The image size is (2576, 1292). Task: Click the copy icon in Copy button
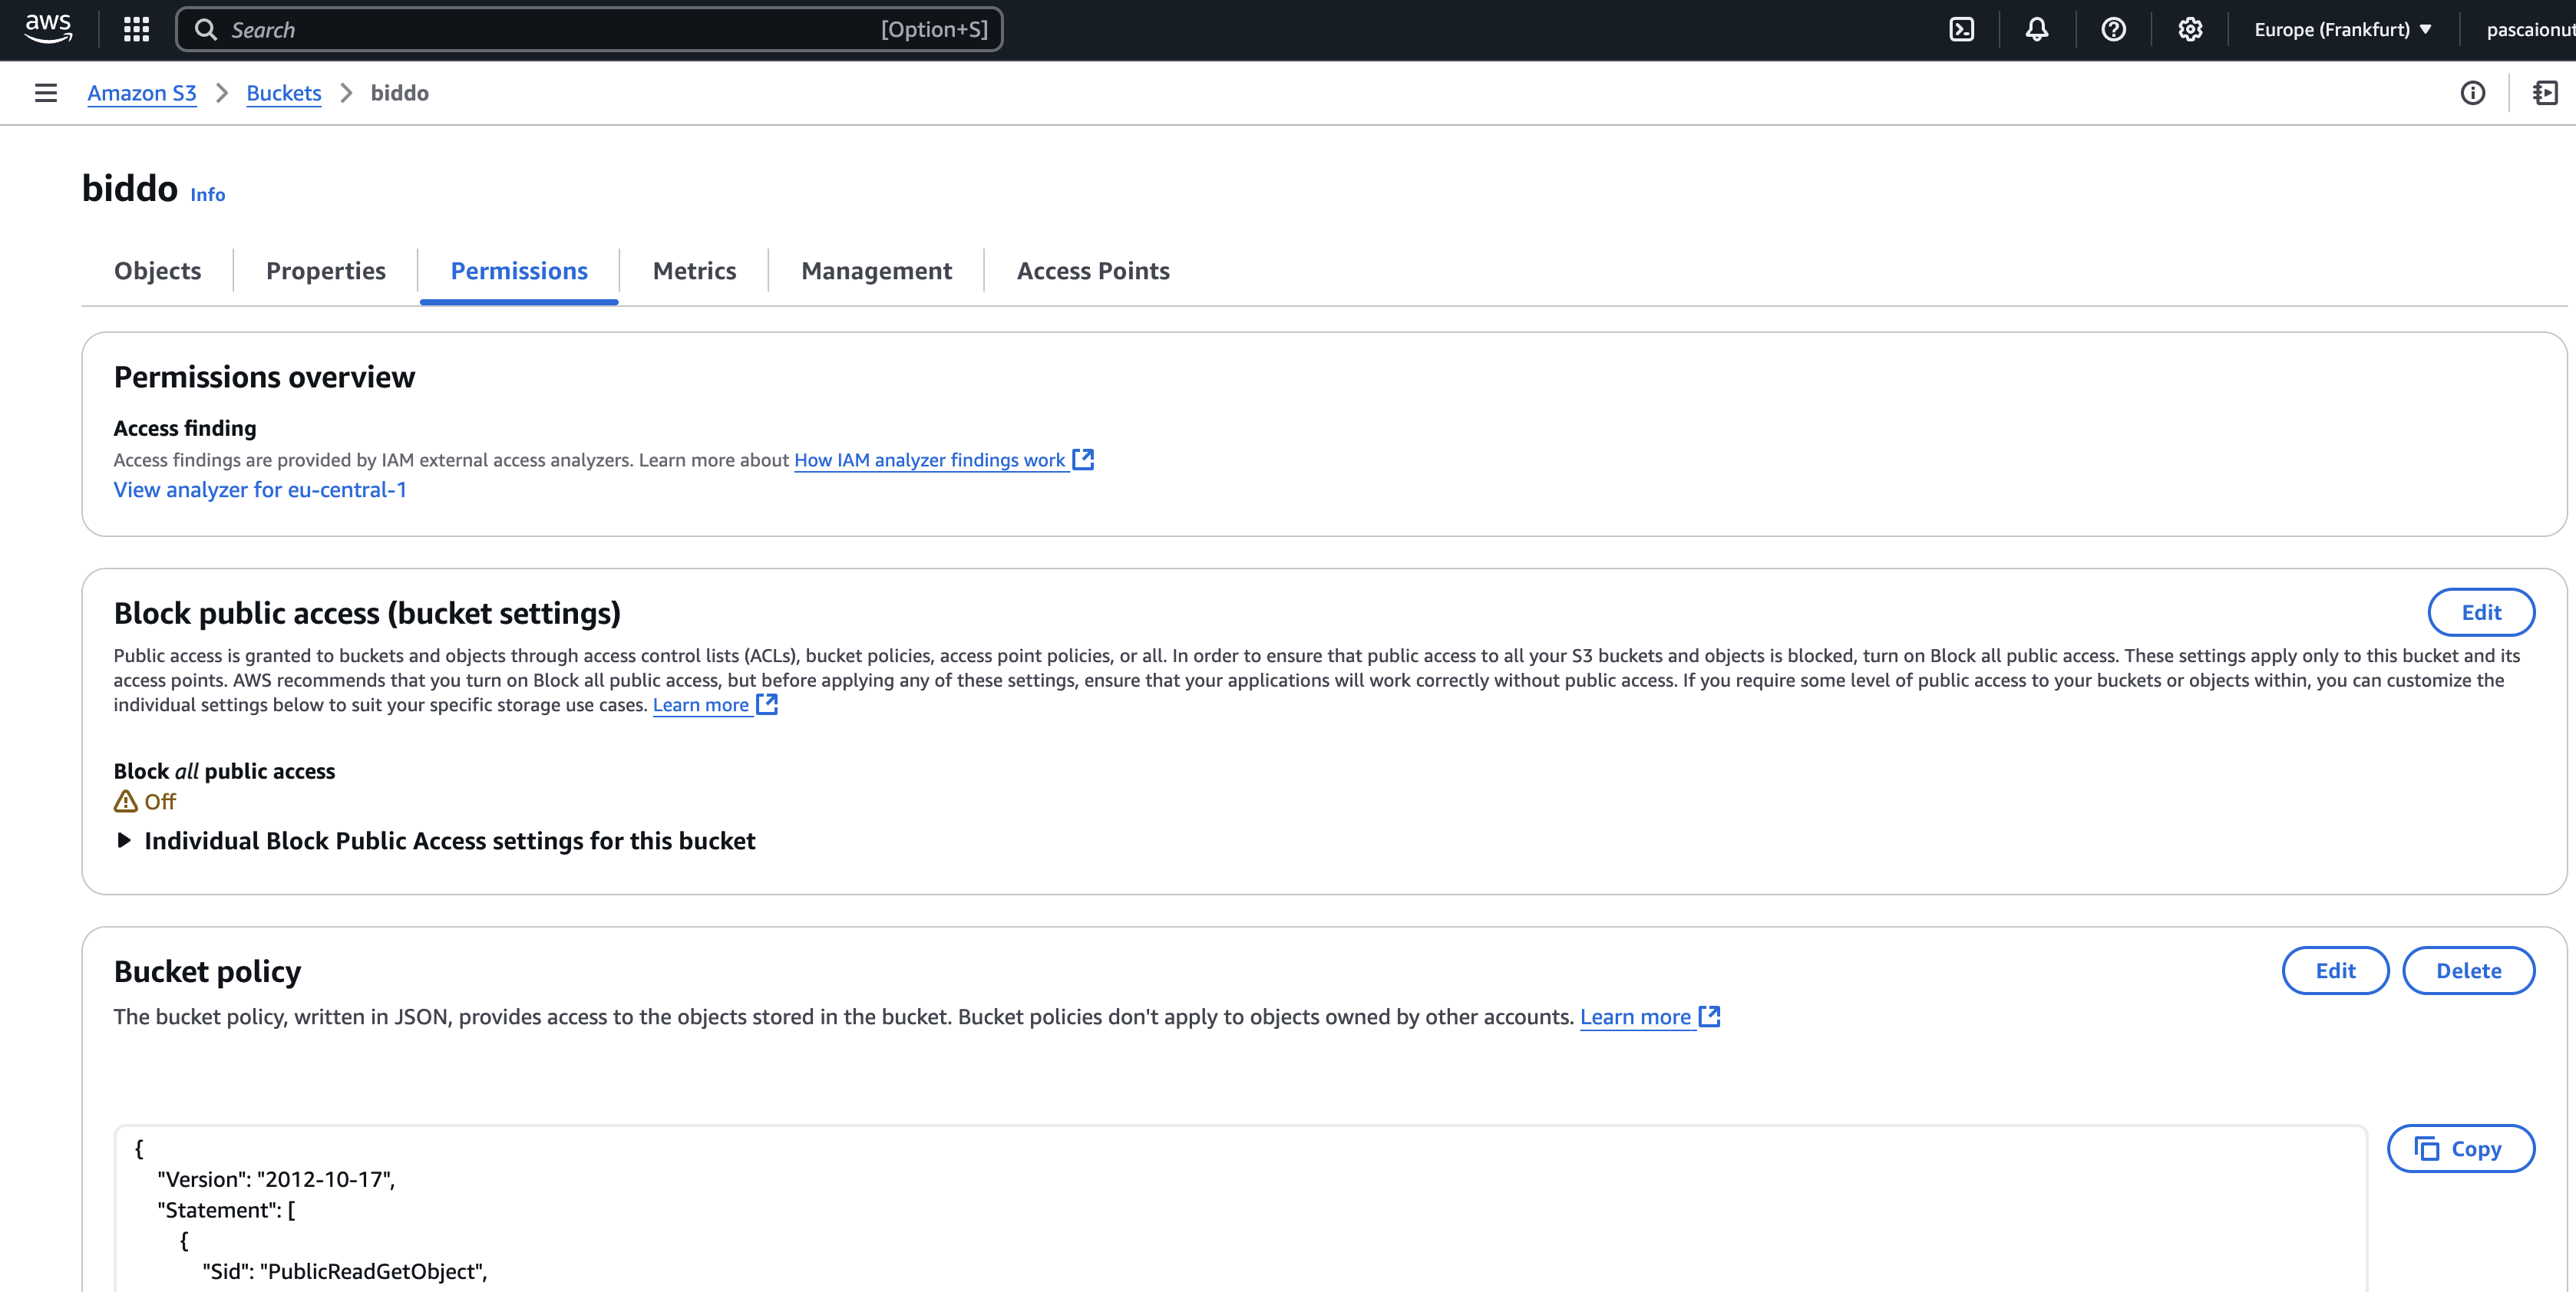click(2427, 1148)
